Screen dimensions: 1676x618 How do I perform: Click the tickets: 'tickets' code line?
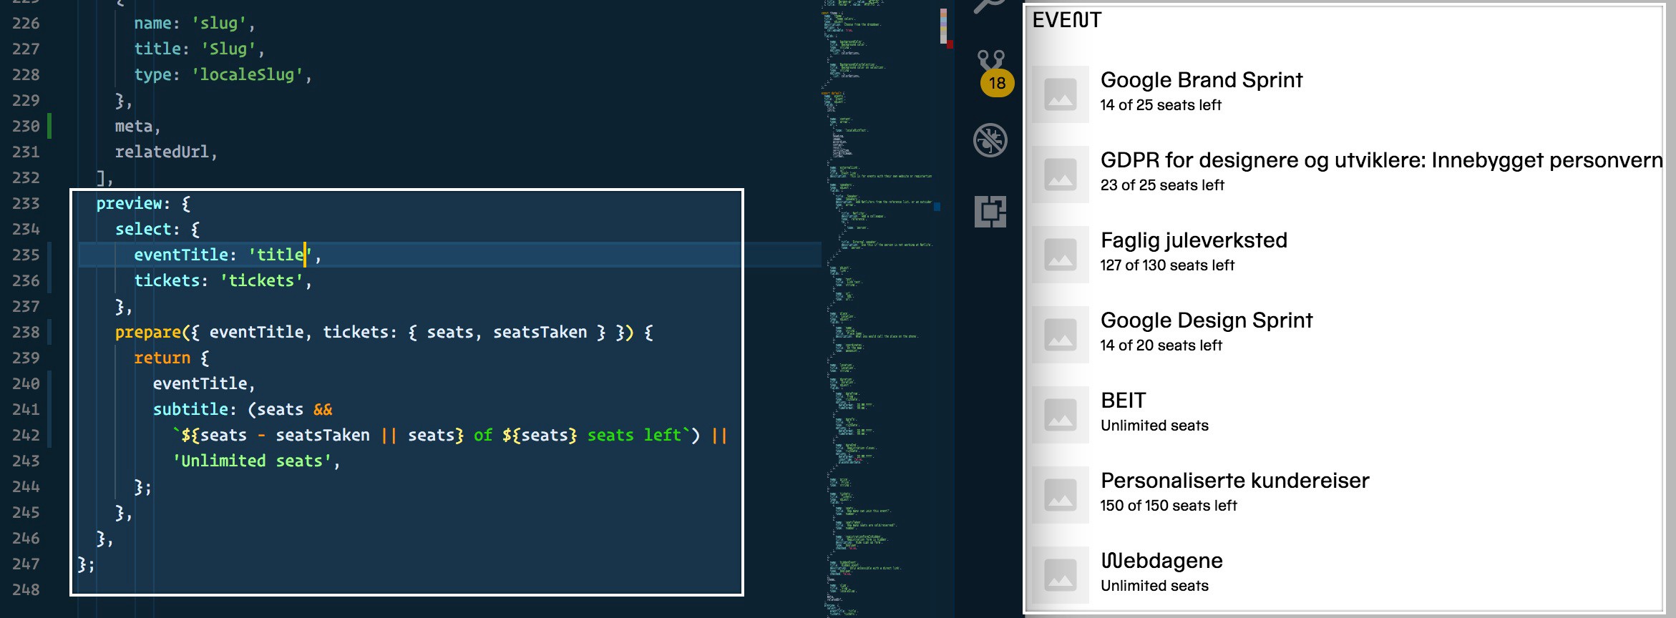click(223, 280)
